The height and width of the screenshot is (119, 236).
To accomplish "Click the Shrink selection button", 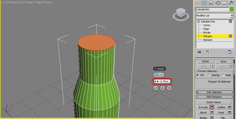I will (206, 61).
